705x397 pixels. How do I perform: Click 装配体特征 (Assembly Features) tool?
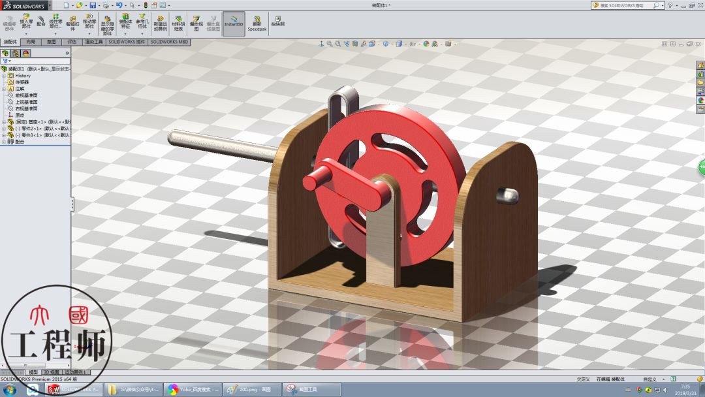125,22
